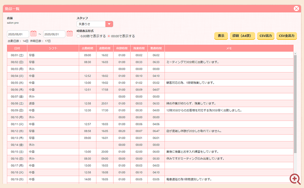Close the 勤怠一覧 dialog

coord(296,9)
